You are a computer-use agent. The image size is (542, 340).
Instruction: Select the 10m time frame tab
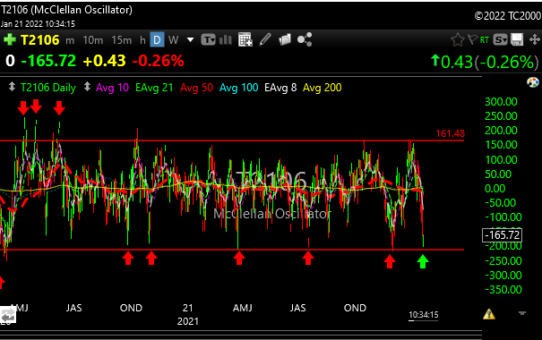point(93,40)
